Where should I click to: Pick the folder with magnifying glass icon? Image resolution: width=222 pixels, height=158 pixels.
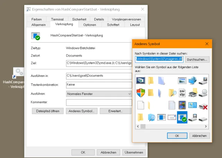[172, 93]
